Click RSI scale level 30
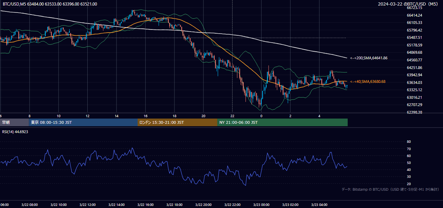Image resolution: width=443 pixels, height=208 pixels. 409,177
